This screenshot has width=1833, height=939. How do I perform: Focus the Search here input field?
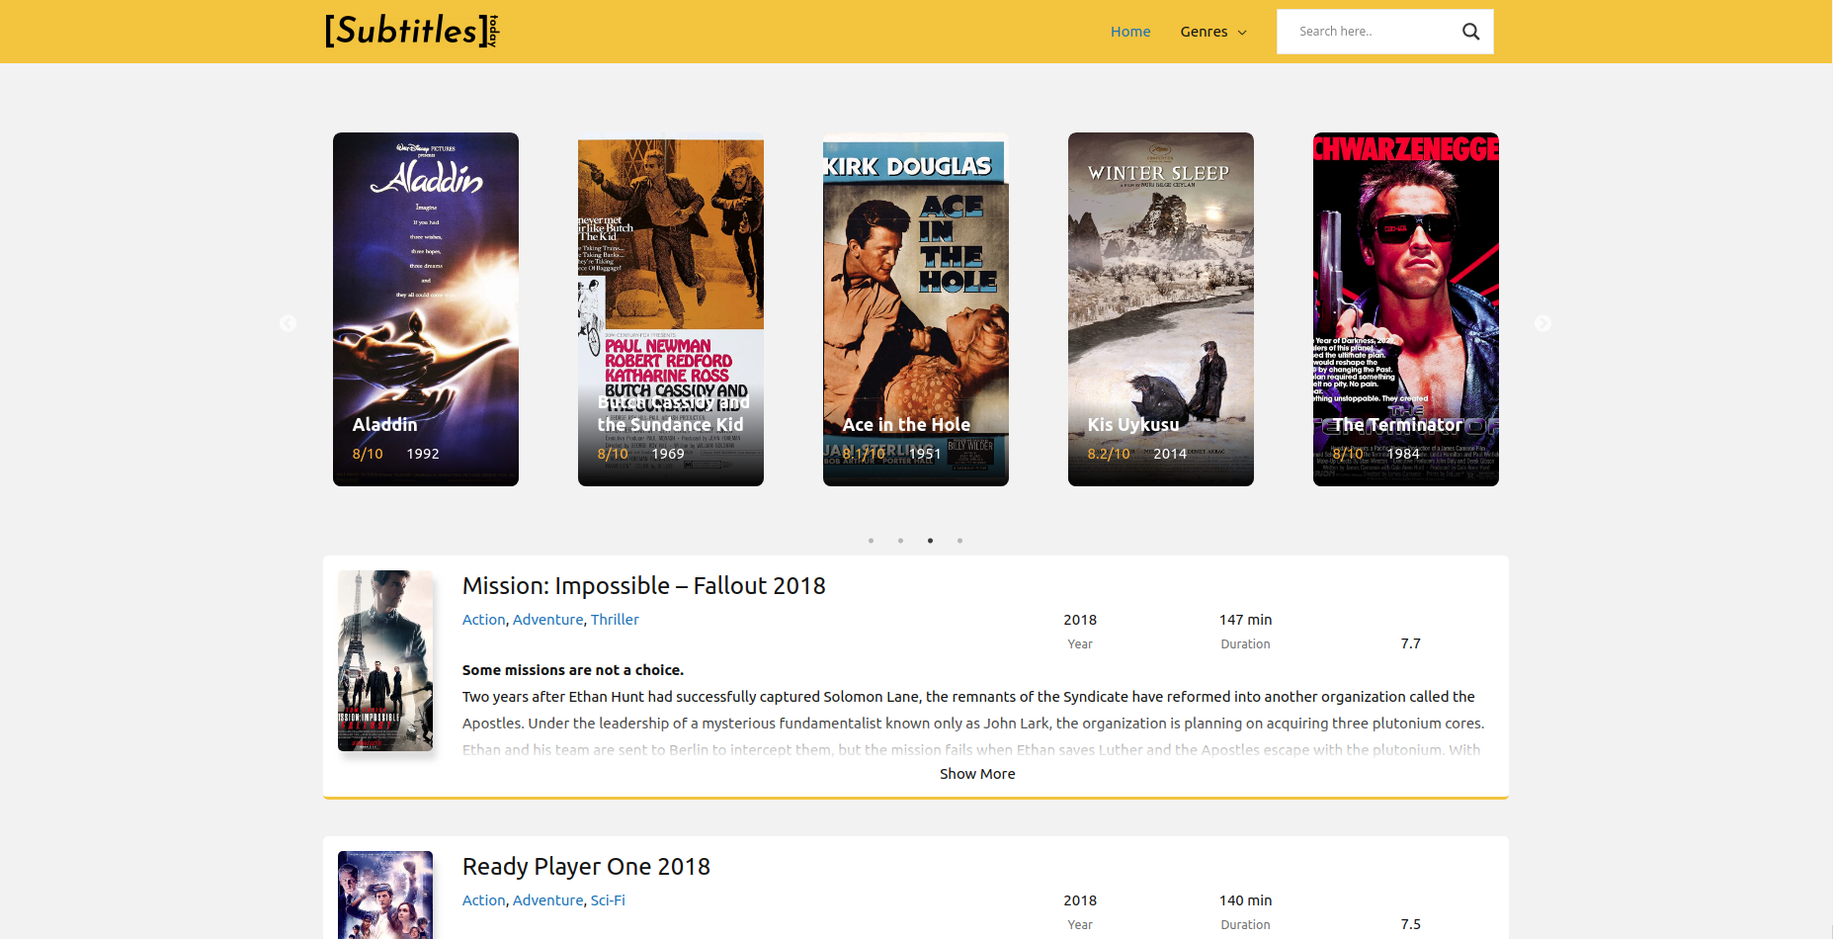click(1369, 32)
